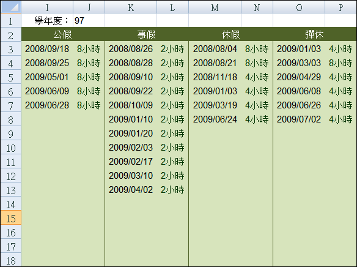The width and height of the screenshot is (357, 267).
Task: Click the 公假 header cell
Action: pyautogui.click(x=63, y=34)
